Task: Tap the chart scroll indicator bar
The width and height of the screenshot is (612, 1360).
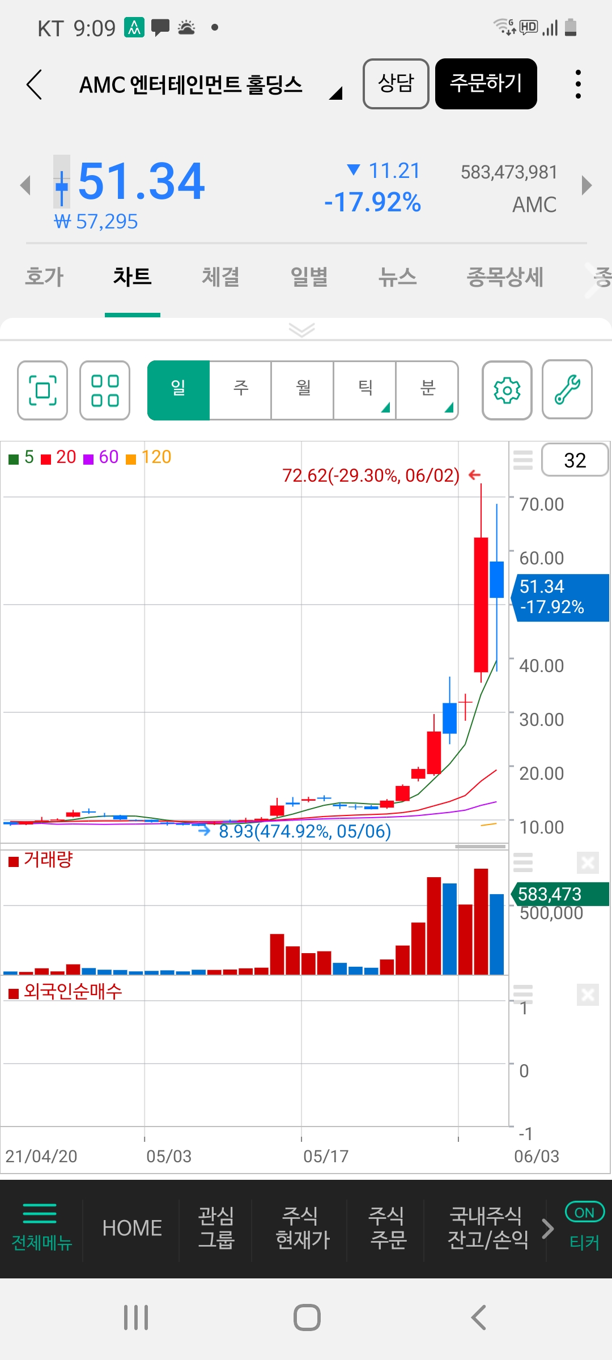Action: 481,847
